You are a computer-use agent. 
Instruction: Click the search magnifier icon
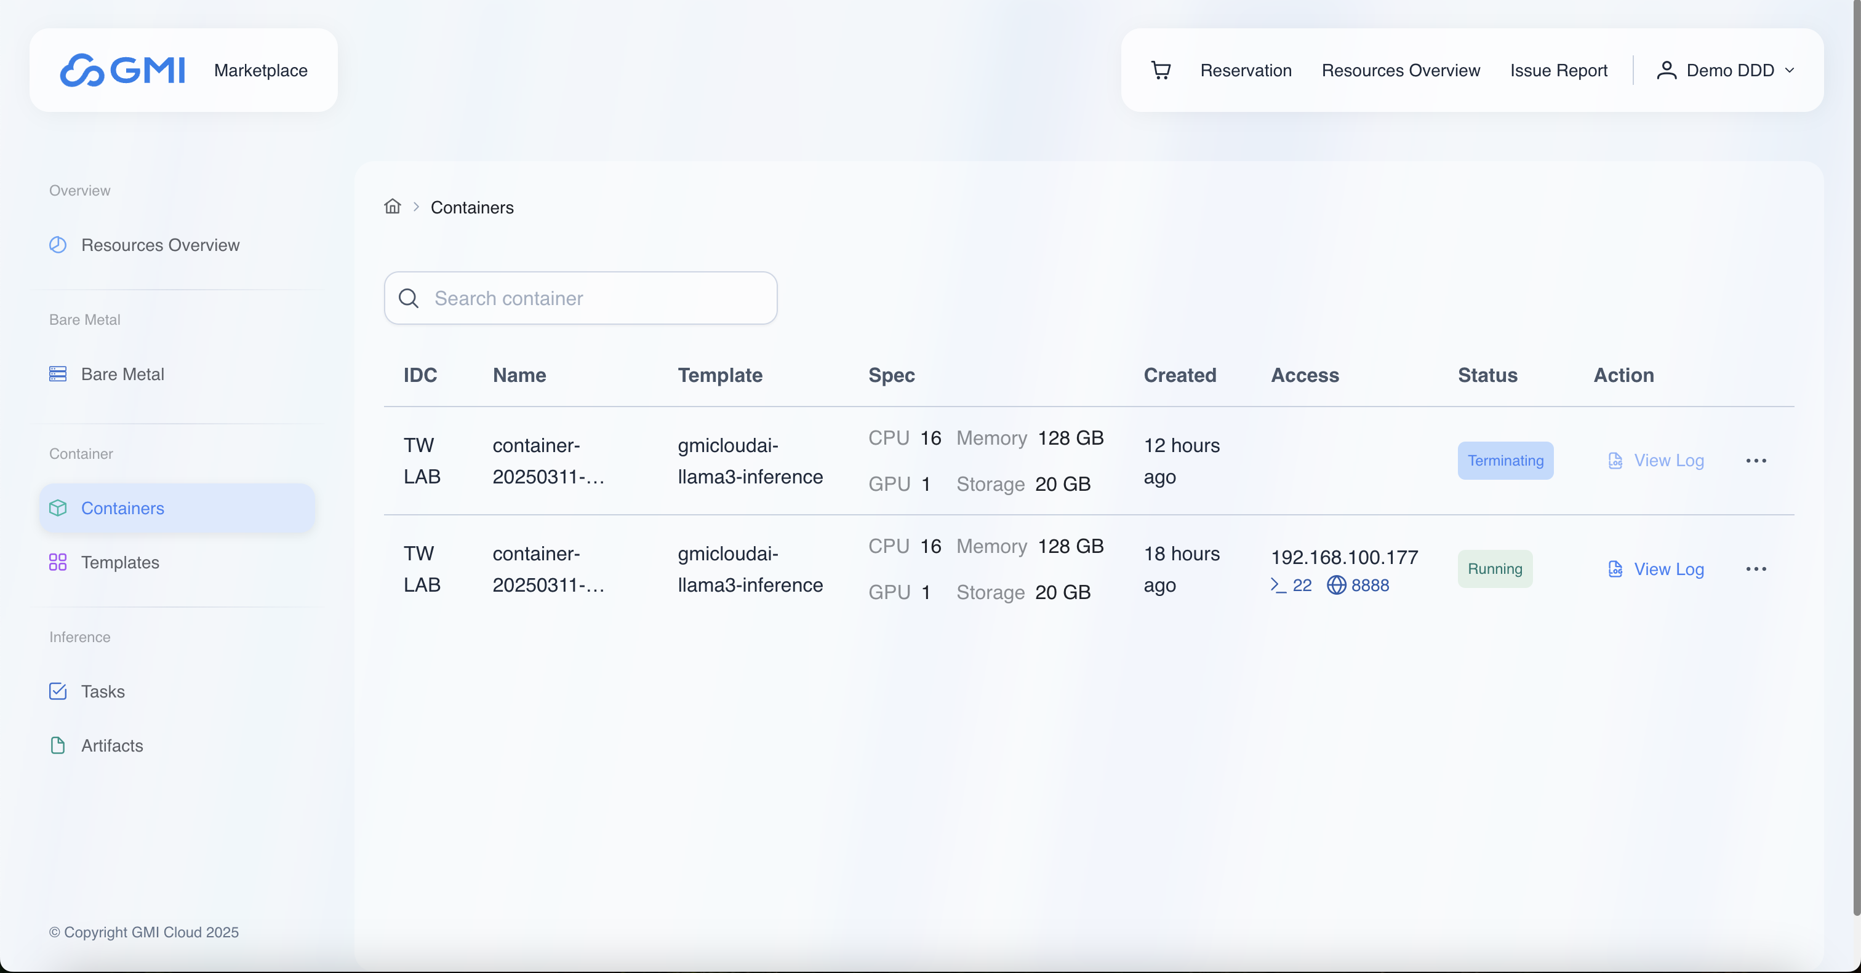(408, 298)
